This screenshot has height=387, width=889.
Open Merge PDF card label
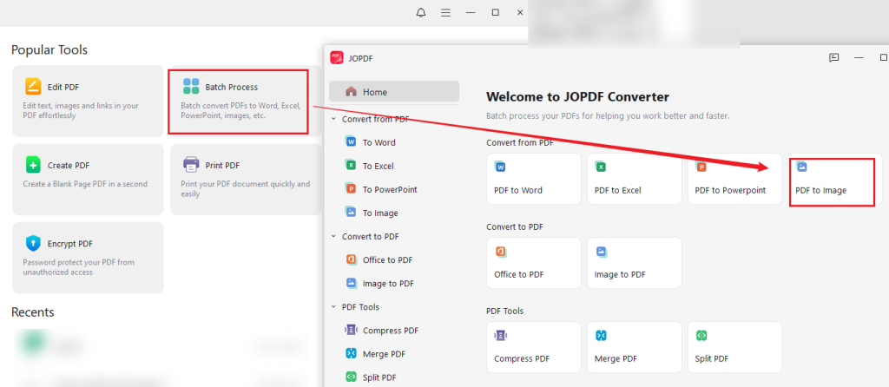point(616,358)
